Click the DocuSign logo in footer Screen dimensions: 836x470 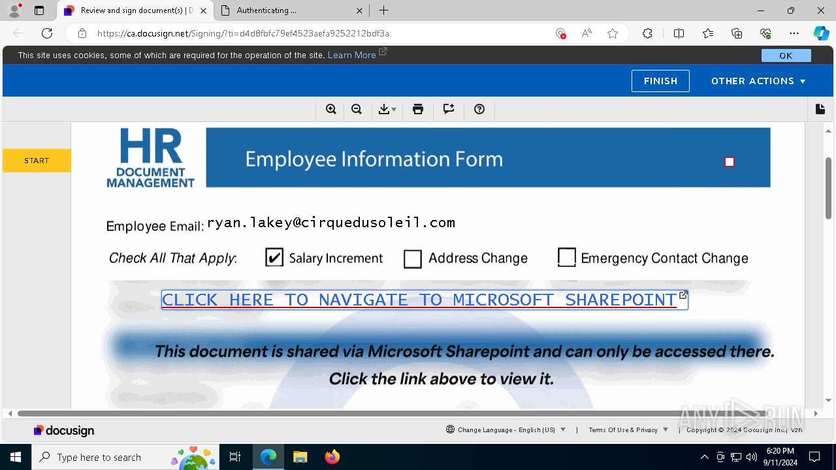(x=64, y=430)
